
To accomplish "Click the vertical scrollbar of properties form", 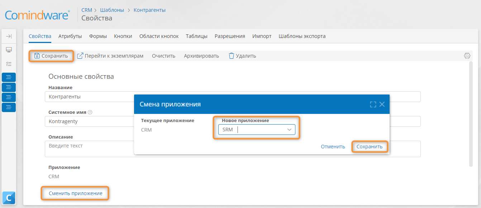I will click(471, 114).
